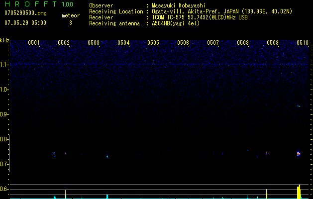313x199 pixels.
Task: Click the Observer label
Action: 101,5
